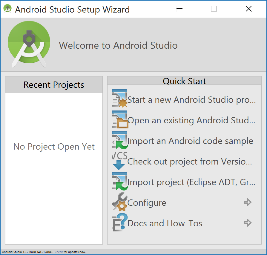
Task: Expand Configure using its right arrow
Action: click(x=248, y=202)
